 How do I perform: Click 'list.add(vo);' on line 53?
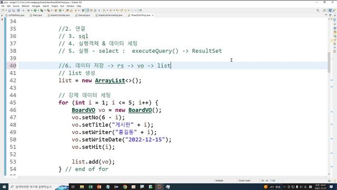point(93,162)
